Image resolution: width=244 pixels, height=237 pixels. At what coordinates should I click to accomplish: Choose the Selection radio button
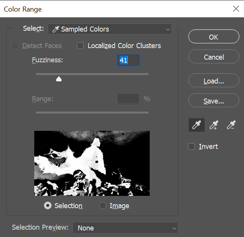[48, 205]
